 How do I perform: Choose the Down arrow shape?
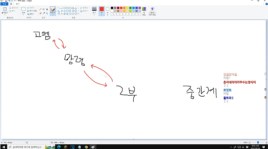59,14
